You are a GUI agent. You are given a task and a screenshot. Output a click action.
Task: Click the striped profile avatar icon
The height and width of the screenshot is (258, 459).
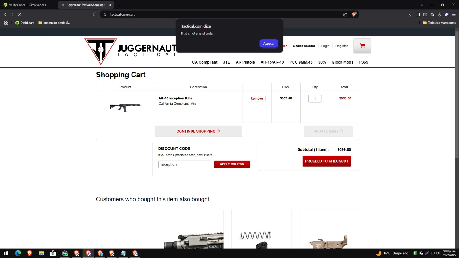446,14
